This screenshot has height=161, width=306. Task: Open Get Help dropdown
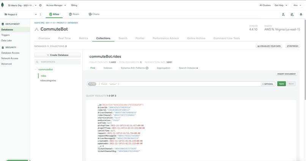[x=281, y=5]
